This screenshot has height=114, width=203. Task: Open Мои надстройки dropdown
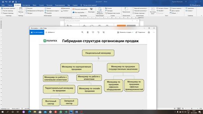79,12
